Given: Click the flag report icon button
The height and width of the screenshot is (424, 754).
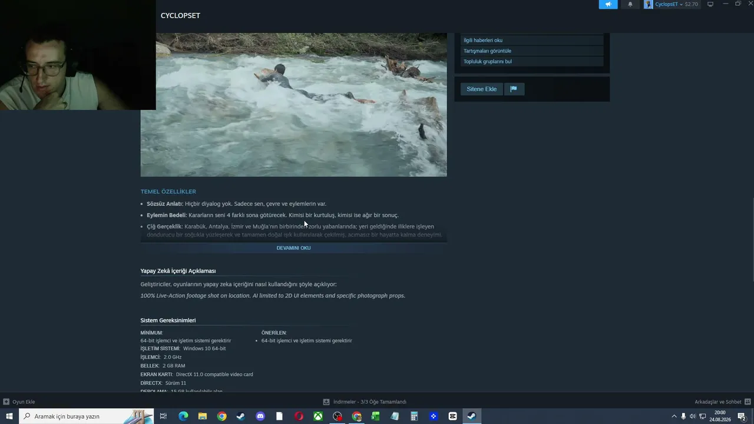Looking at the screenshot, I should click(x=514, y=89).
